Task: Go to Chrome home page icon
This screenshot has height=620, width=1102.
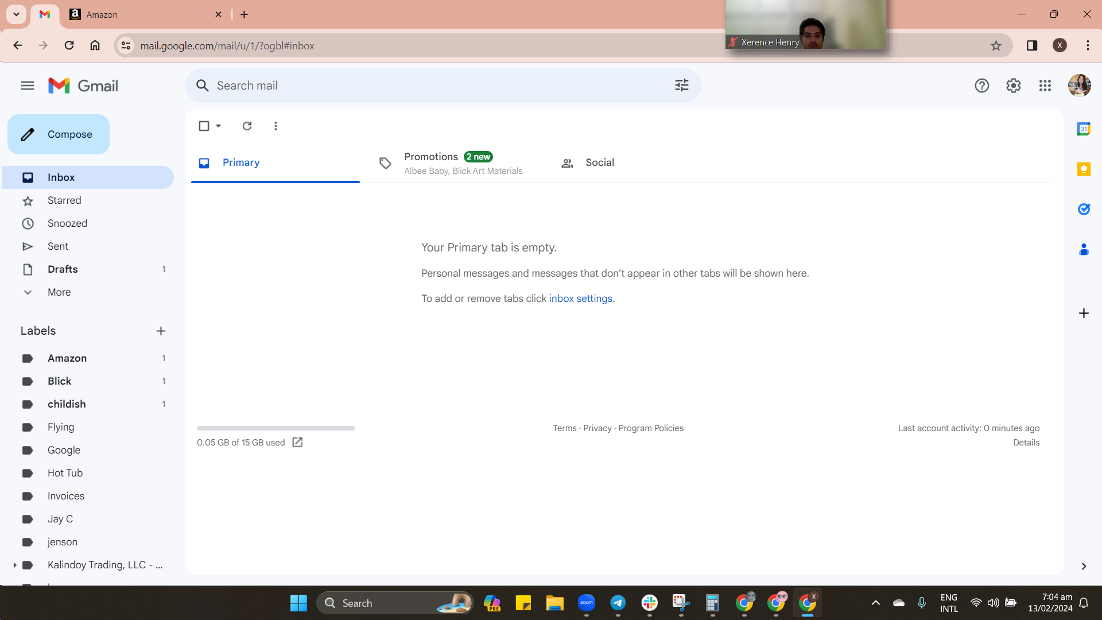Action: (x=95, y=45)
